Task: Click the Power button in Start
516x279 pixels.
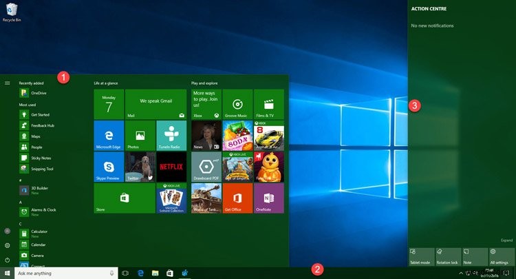Action: (8, 260)
